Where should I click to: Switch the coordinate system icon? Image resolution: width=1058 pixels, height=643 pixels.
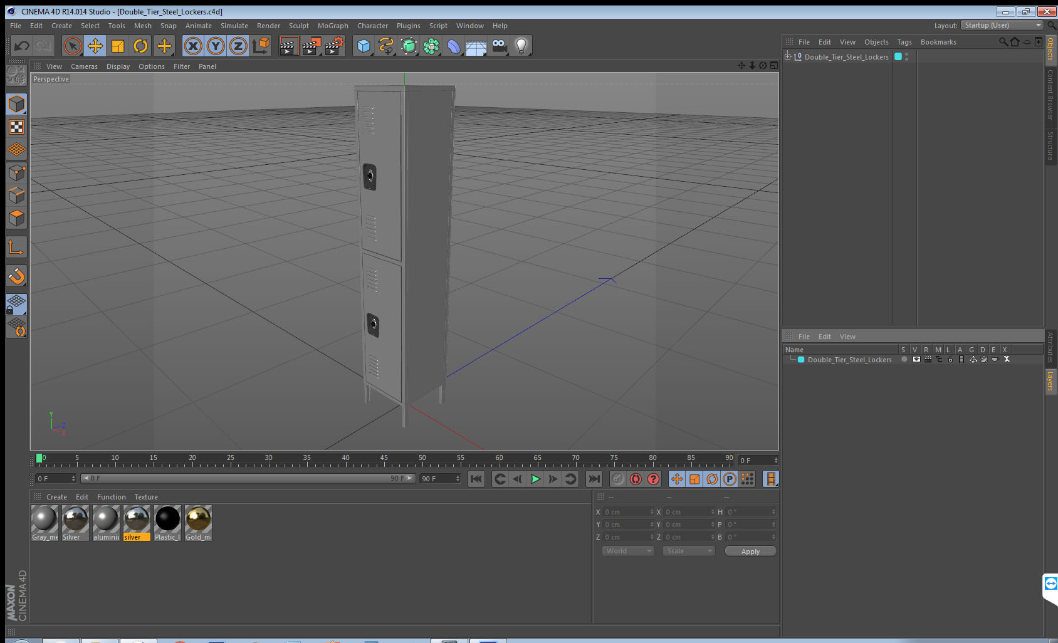(x=261, y=46)
